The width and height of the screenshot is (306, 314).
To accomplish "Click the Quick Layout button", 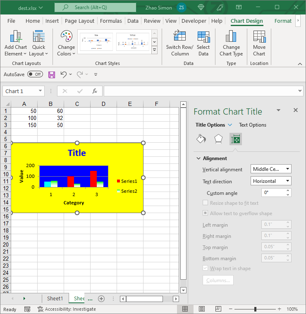I will (x=39, y=43).
